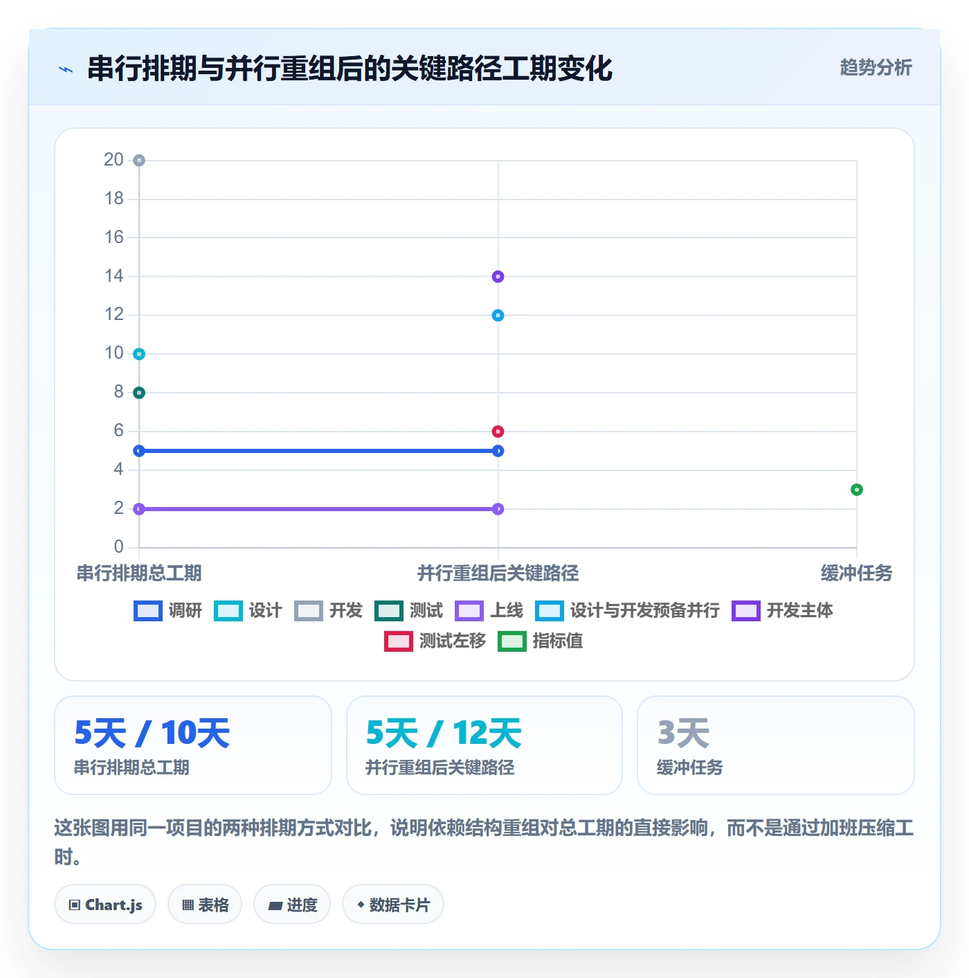Click the y-axis tick label 0
The width and height of the screenshot is (969, 978).
click(118, 547)
